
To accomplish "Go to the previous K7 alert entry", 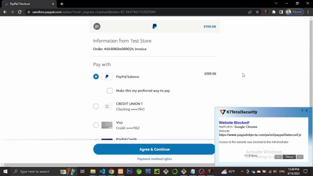I will tap(278, 157).
